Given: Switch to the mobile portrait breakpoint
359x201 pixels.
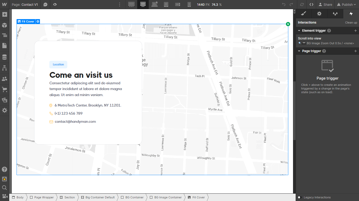Looking at the screenshot, I should 189,4.
